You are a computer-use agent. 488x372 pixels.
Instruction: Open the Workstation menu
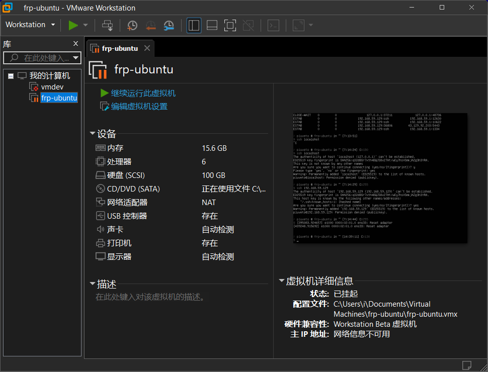pos(30,25)
